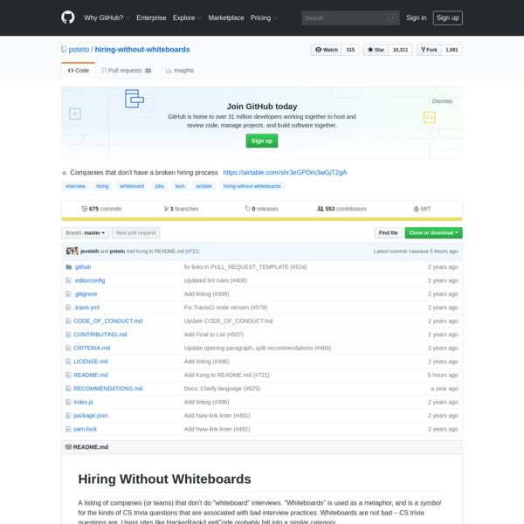
Task: Fork the repository
Action: (429, 50)
